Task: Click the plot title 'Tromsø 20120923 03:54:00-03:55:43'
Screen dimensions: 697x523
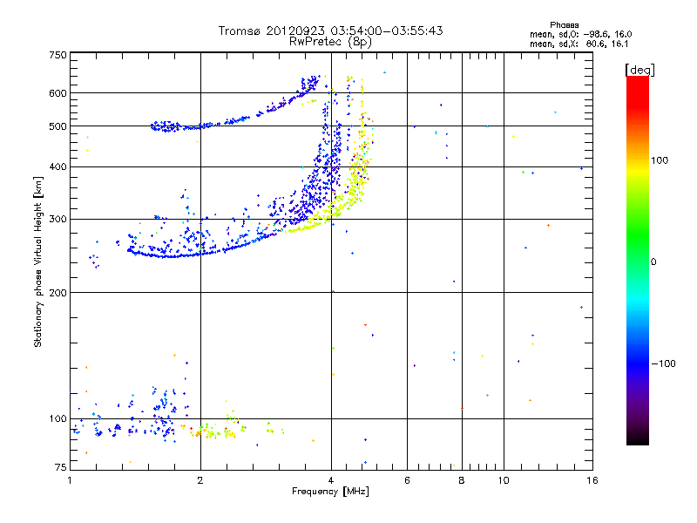Action: [330, 31]
